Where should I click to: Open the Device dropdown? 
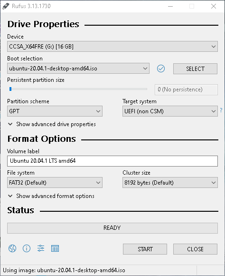point(112,47)
